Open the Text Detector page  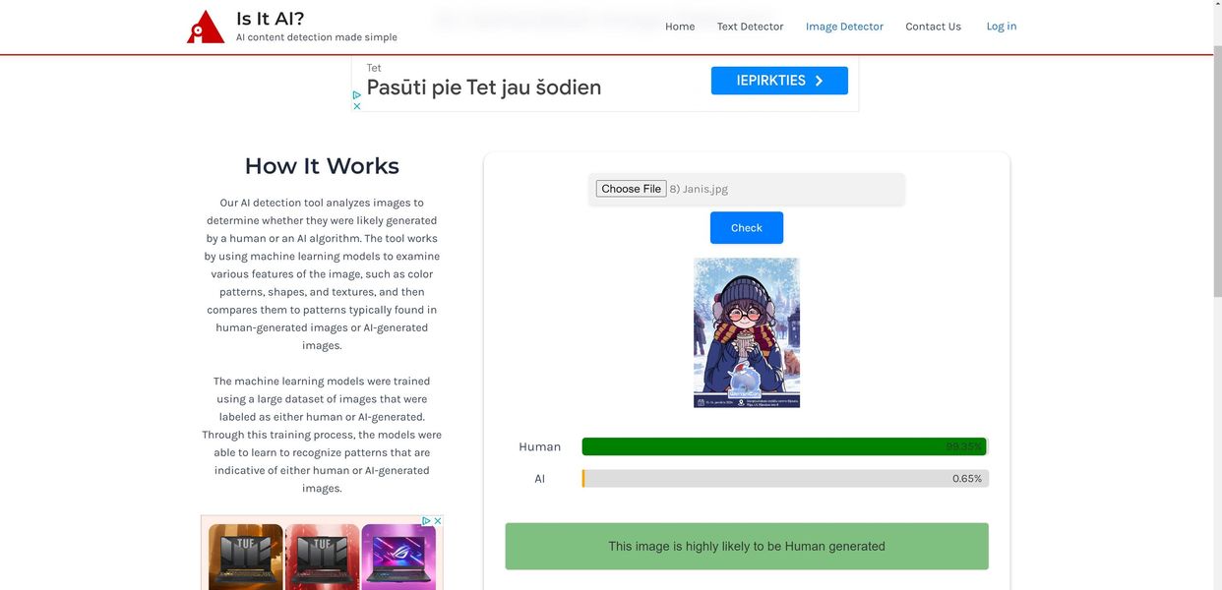click(750, 27)
